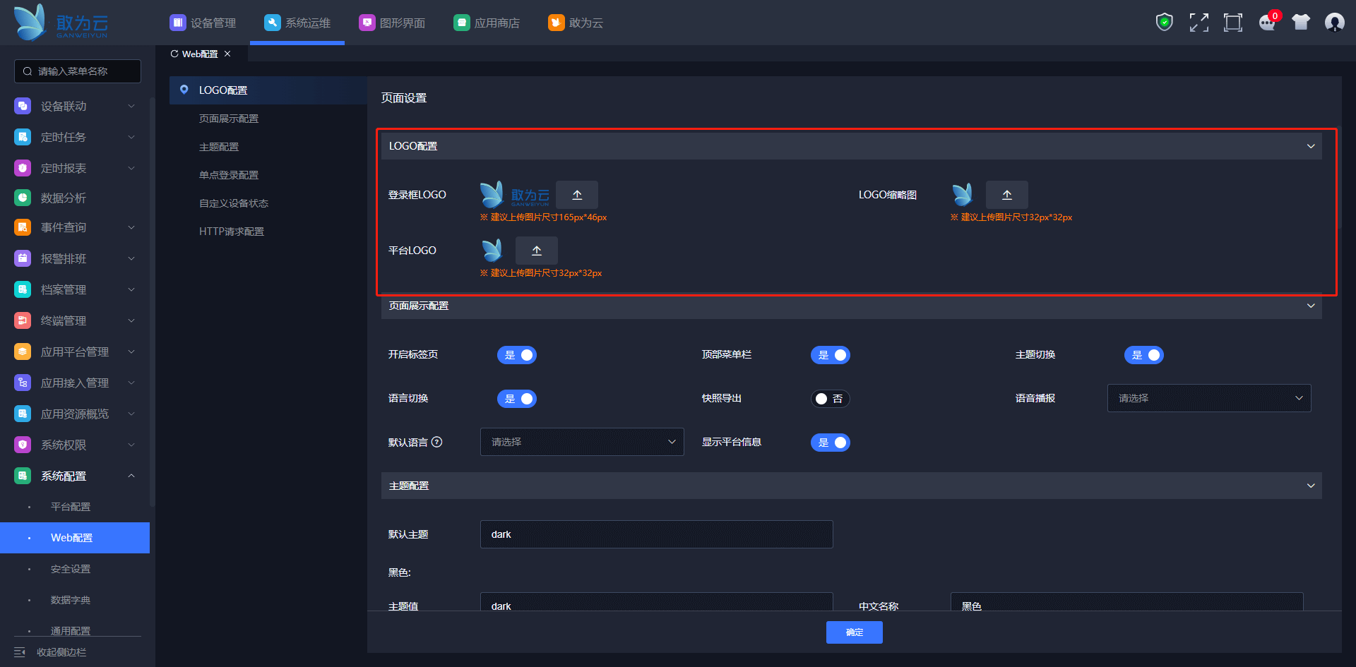Click the 事件查询 sidebar icon
The width and height of the screenshot is (1356, 667).
coord(23,227)
